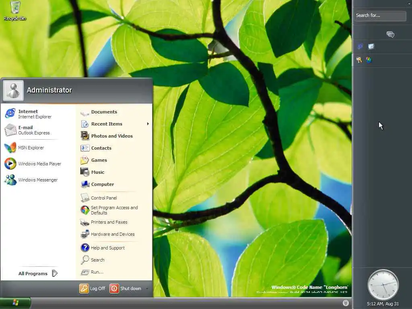This screenshot has height=309, width=412.
Task: Click the chat bubbles icon in sidebar
Action: 390,35
